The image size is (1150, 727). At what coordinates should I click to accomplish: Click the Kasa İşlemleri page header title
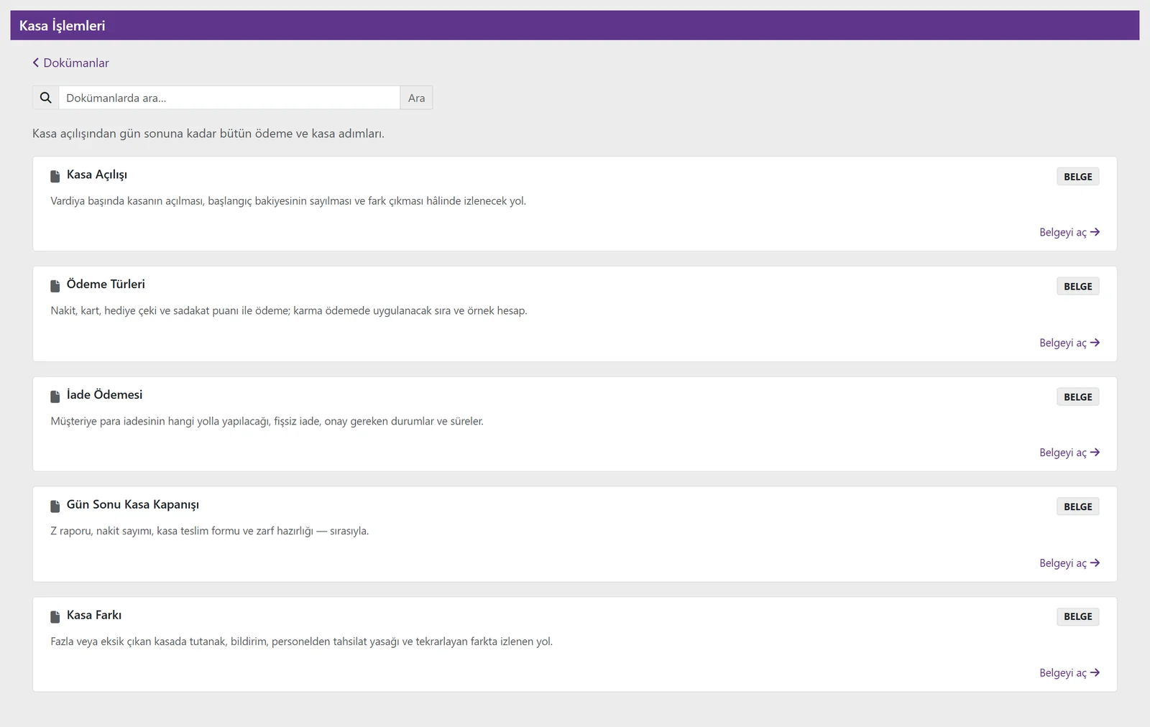click(63, 26)
